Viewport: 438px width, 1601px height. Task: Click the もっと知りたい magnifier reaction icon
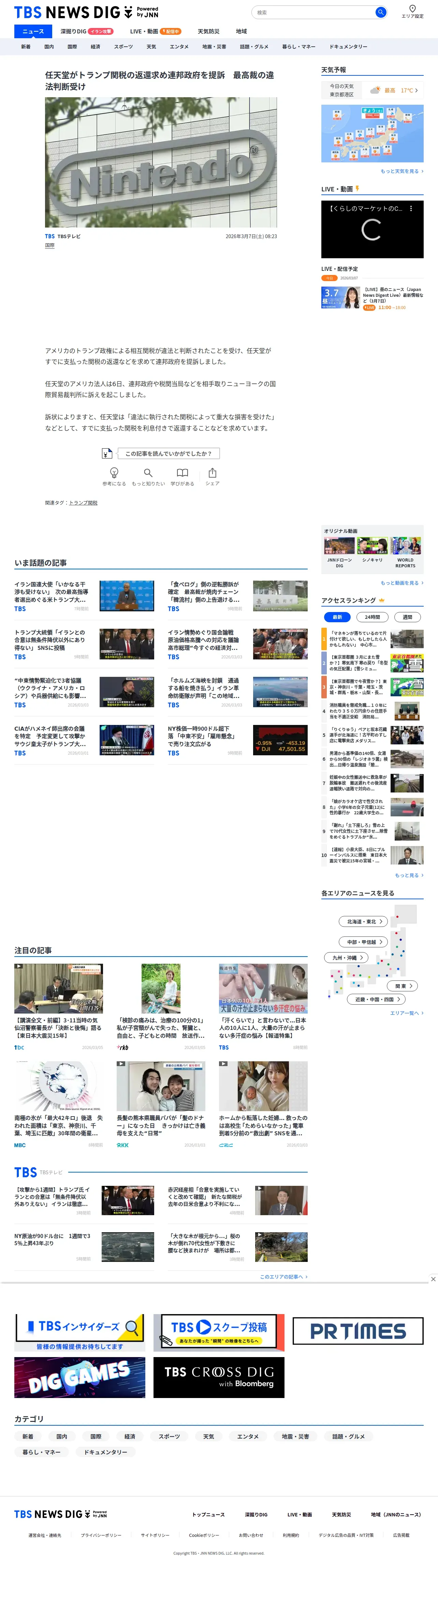[148, 472]
